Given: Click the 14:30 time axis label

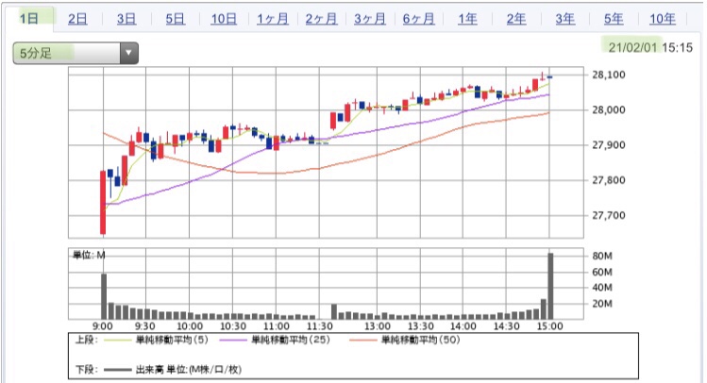Looking at the screenshot, I should pos(506,326).
